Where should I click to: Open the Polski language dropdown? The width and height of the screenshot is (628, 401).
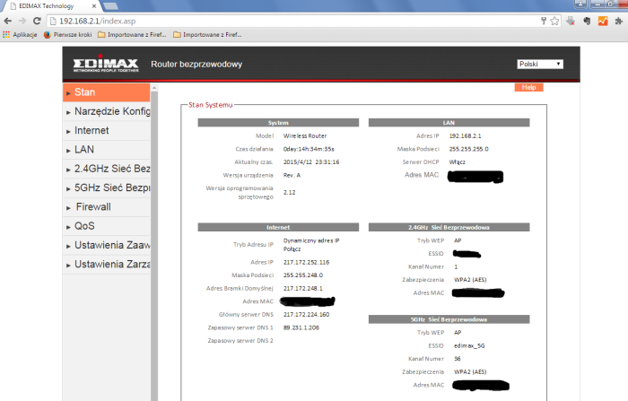540,64
